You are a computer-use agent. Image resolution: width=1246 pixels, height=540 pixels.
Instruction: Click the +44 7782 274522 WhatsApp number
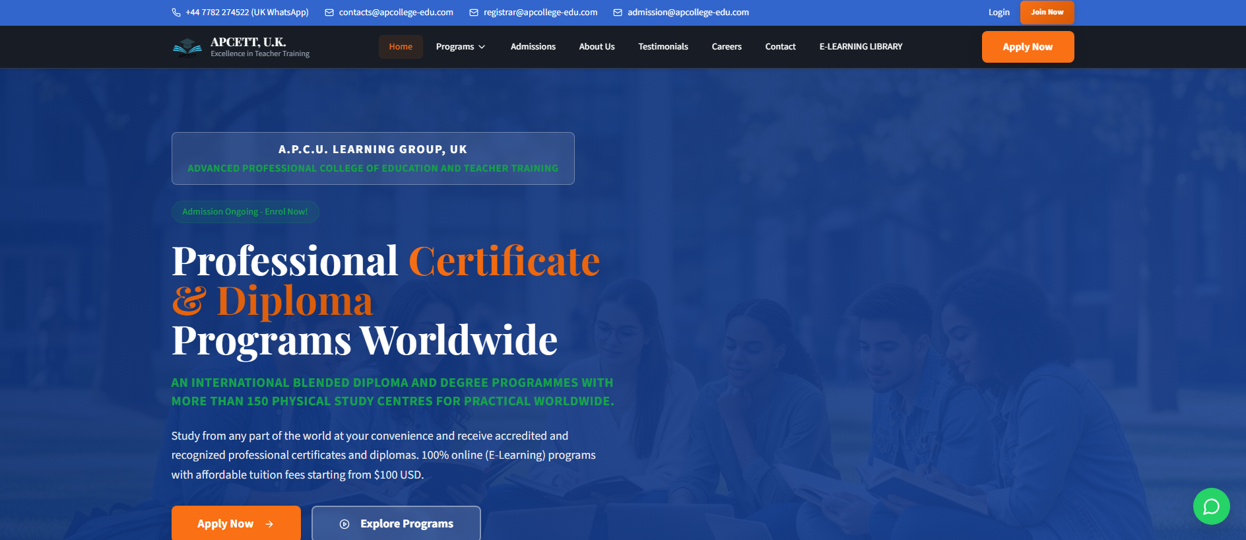[247, 13]
